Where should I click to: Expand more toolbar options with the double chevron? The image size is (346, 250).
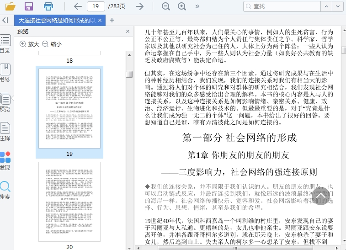(197, 6)
